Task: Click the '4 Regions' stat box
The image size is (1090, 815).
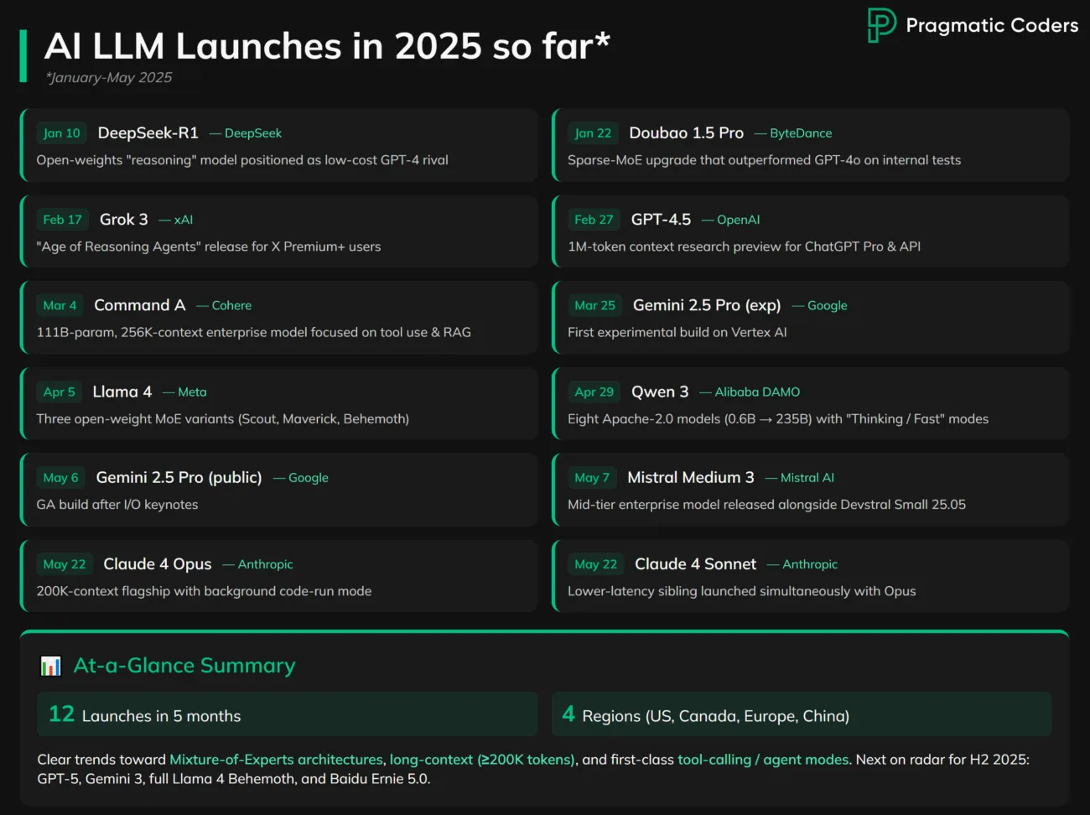Action: 802,714
